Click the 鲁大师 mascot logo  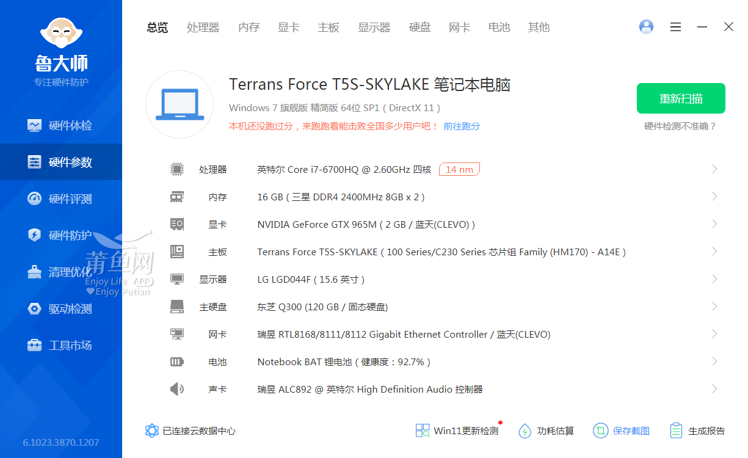pyautogui.click(x=61, y=33)
